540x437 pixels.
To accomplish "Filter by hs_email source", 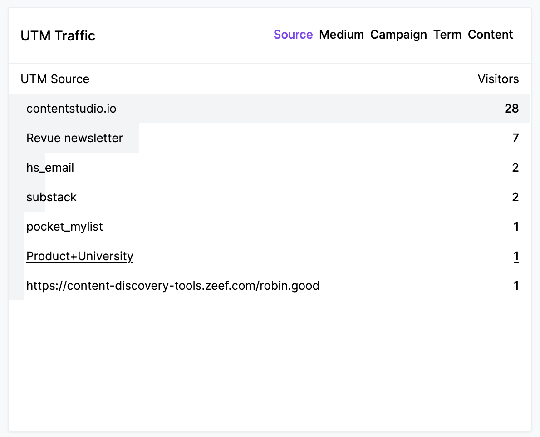I will (x=50, y=168).
